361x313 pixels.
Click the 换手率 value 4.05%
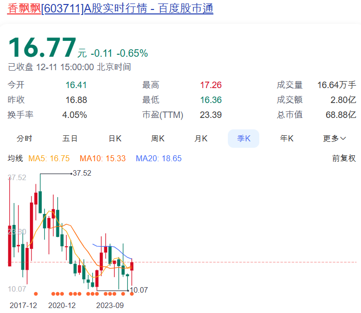pos(75,115)
